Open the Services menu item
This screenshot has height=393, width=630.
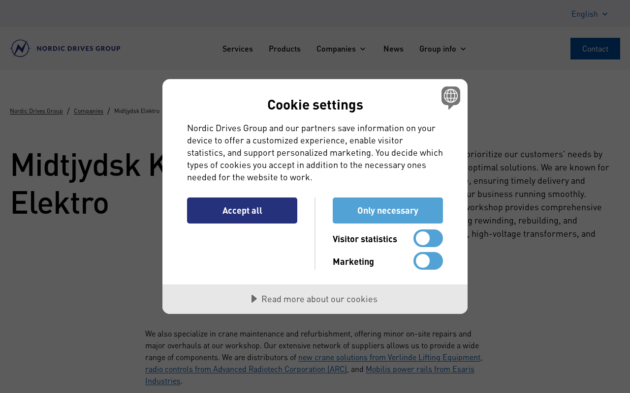coord(237,49)
